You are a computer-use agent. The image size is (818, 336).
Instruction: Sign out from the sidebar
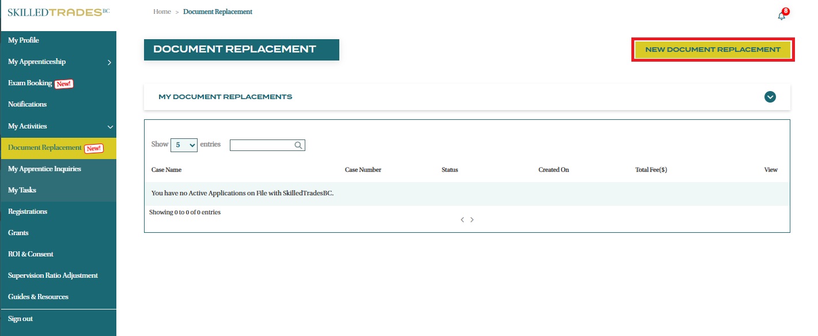[21, 319]
